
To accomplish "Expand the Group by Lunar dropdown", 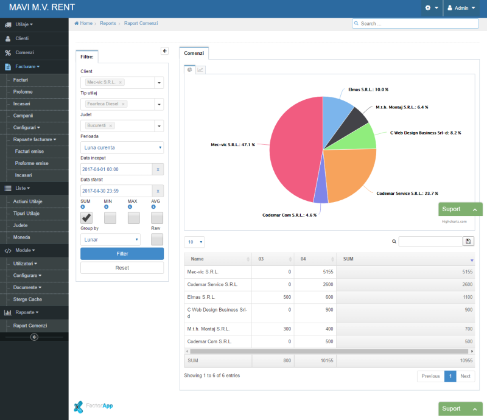I will click(110, 240).
